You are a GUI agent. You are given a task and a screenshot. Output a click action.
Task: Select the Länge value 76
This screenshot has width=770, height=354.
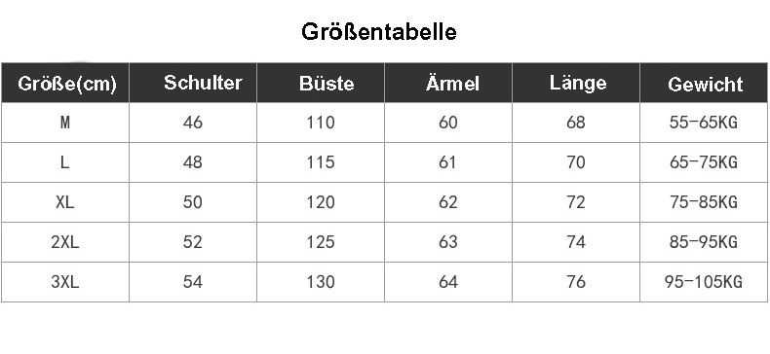click(575, 282)
